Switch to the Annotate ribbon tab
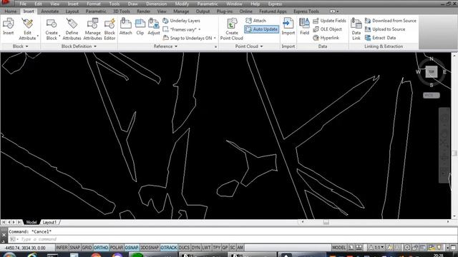 click(49, 11)
